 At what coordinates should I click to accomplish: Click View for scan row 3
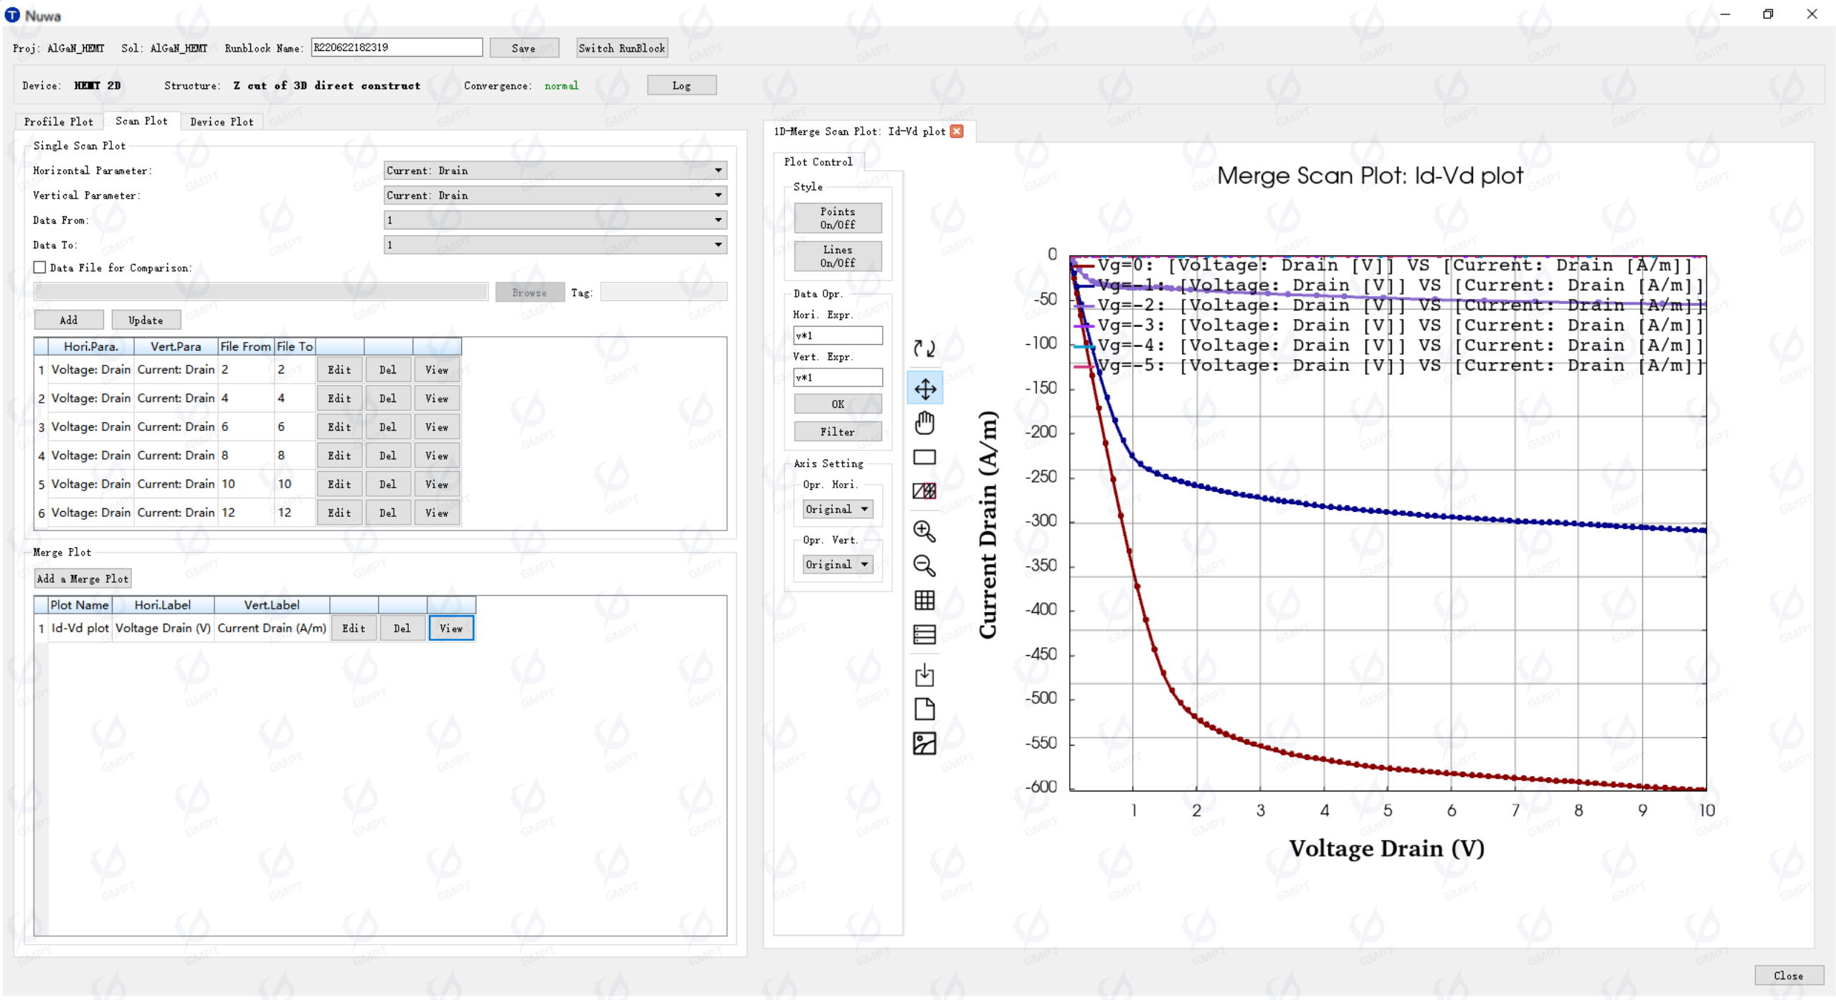point(437,427)
